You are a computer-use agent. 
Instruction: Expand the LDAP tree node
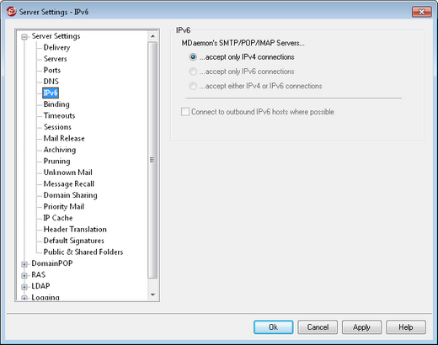coord(24,287)
